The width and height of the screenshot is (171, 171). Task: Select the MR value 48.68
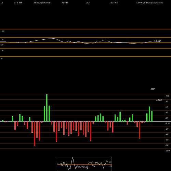[159, 100]
